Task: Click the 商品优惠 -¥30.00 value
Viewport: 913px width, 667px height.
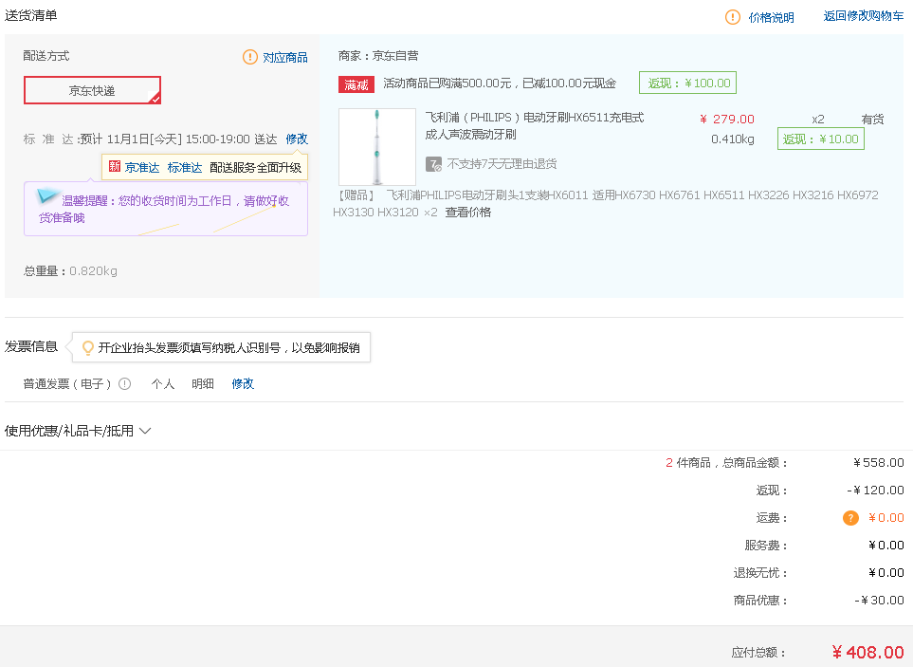Action: click(x=879, y=600)
